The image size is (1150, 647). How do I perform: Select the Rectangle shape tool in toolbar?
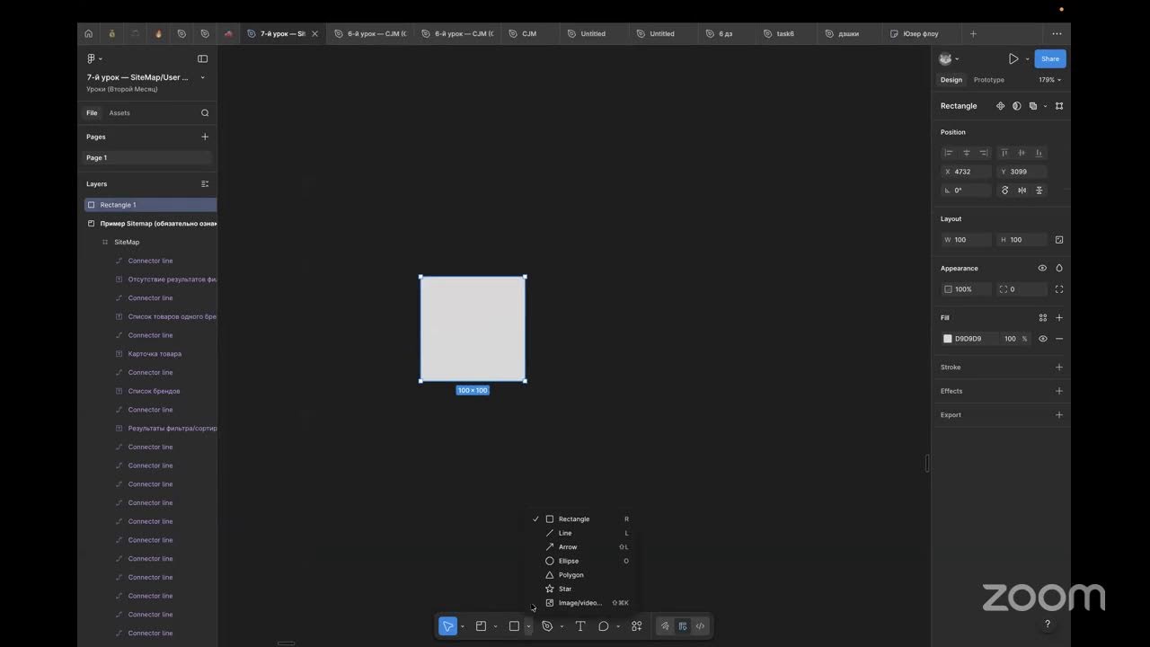[514, 626]
